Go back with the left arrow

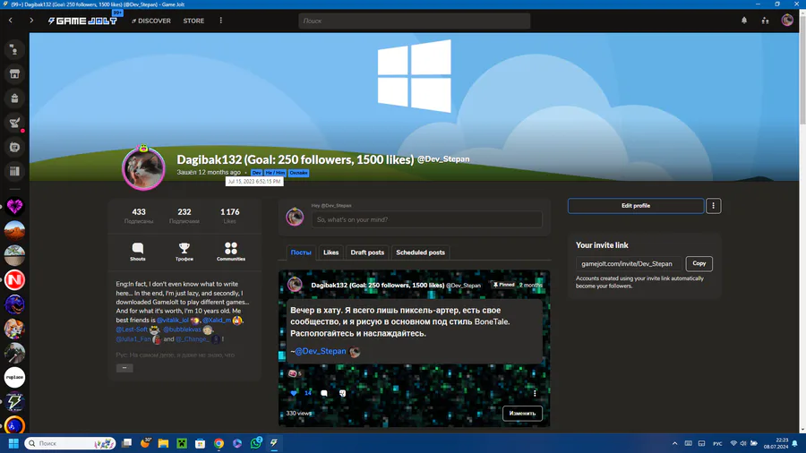tap(10, 21)
